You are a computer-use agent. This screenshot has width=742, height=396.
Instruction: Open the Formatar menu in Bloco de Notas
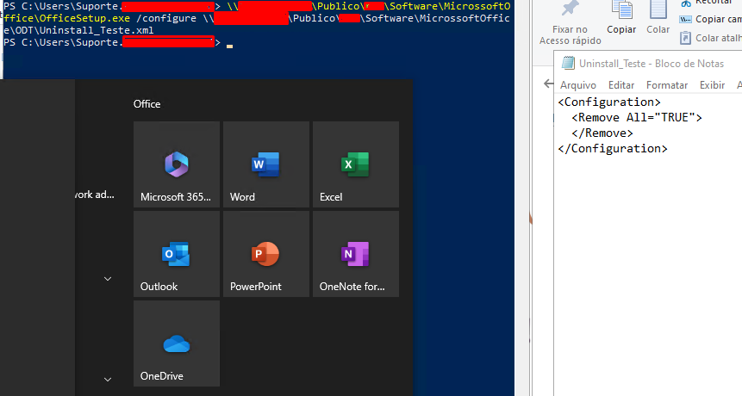point(667,85)
